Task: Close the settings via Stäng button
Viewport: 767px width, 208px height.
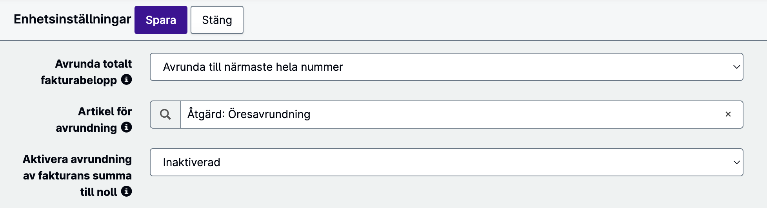Action: 217,20
